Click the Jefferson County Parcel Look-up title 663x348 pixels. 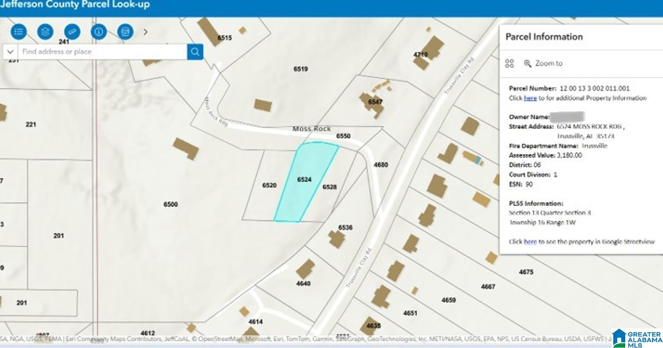pyautogui.click(x=75, y=5)
